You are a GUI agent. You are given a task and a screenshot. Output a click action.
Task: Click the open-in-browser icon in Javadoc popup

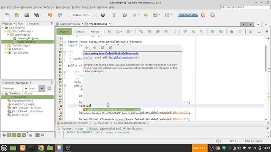[x=102, y=48]
